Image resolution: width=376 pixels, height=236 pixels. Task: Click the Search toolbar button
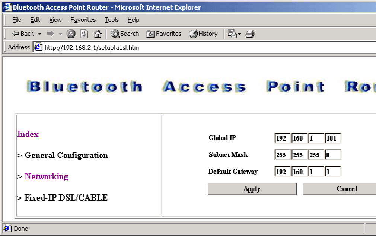click(125, 34)
